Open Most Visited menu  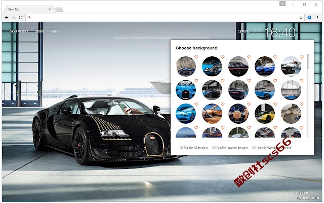point(19,31)
